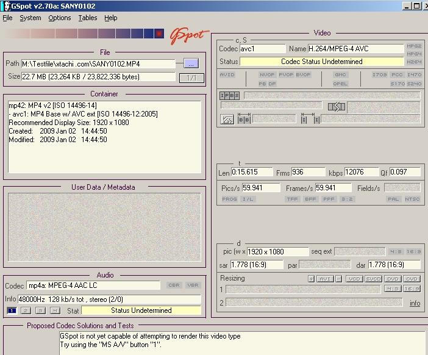Click the Qf field showing 0.097
The width and height of the screenshot is (428, 355).
[x=405, y=172]
